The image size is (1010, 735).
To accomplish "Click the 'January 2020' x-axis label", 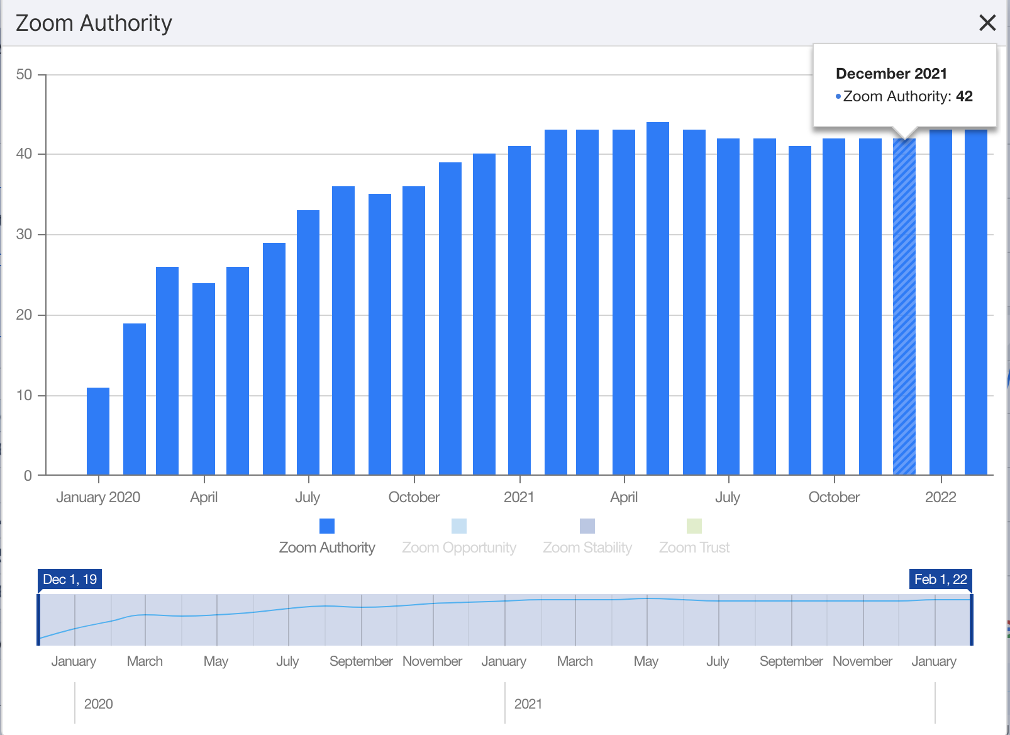I will click(x=98, y=497).
